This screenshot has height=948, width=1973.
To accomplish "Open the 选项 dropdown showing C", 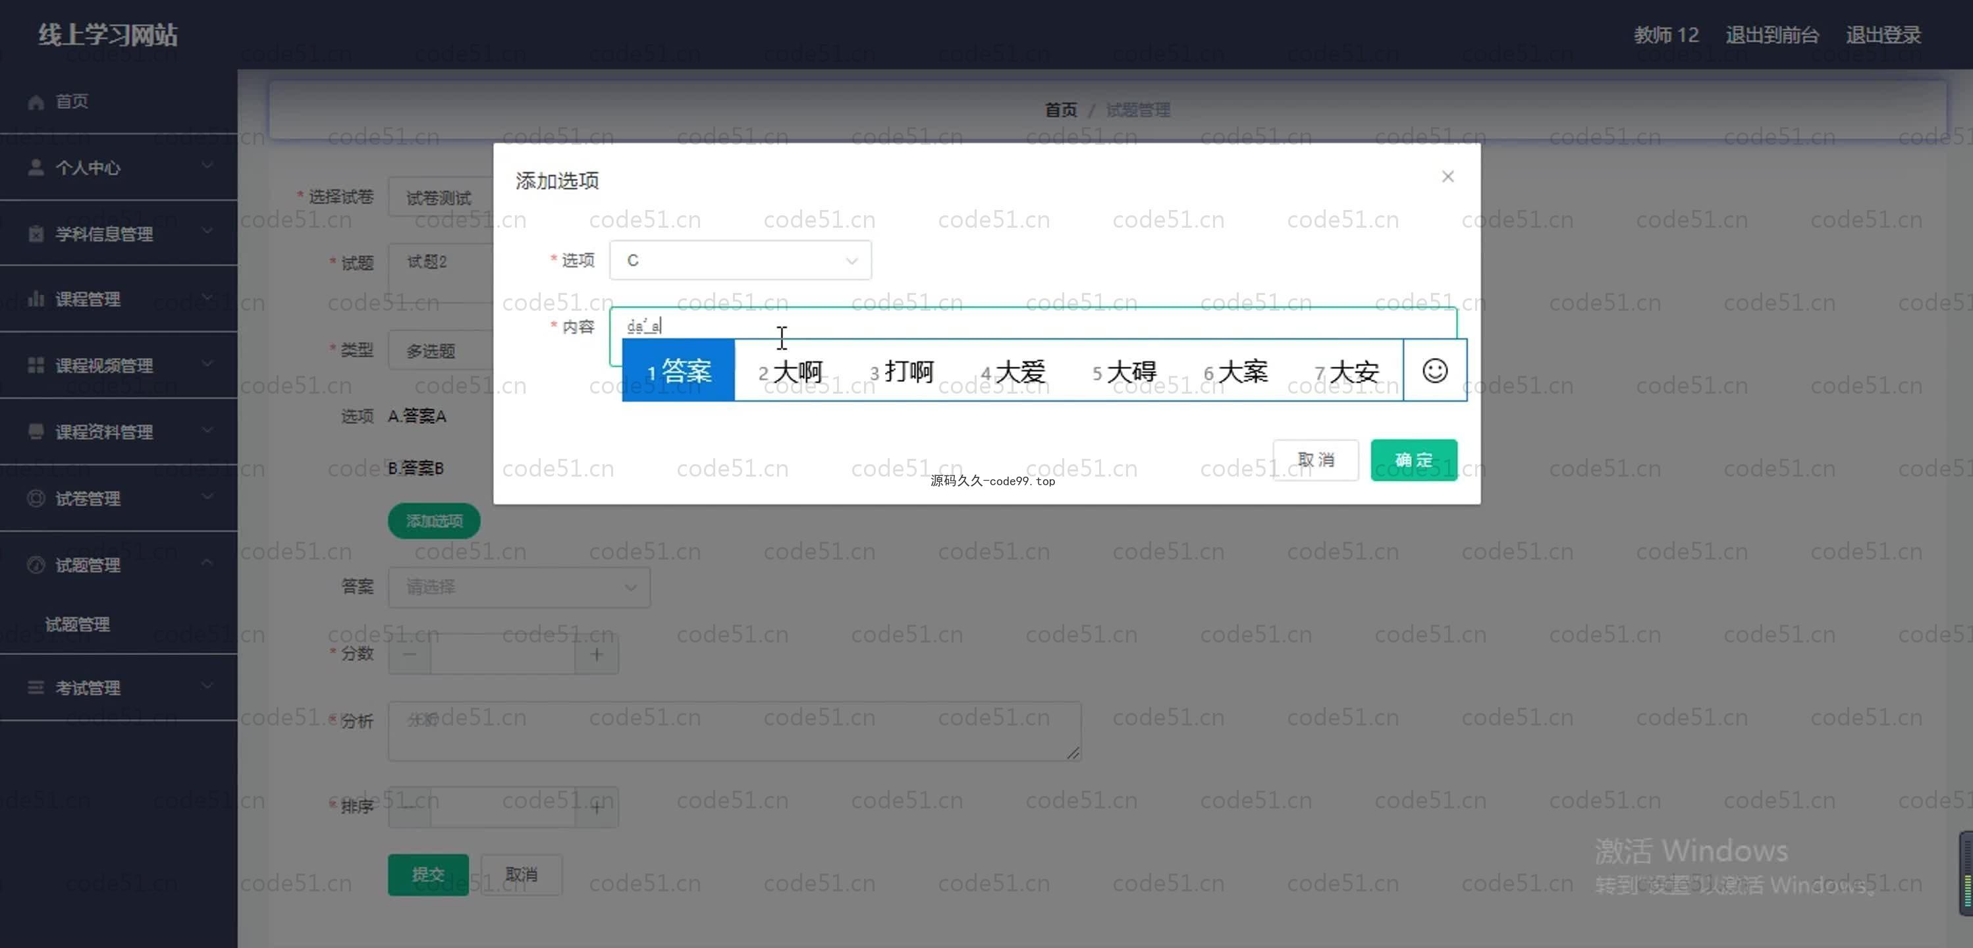I will [x=740, y=260].
